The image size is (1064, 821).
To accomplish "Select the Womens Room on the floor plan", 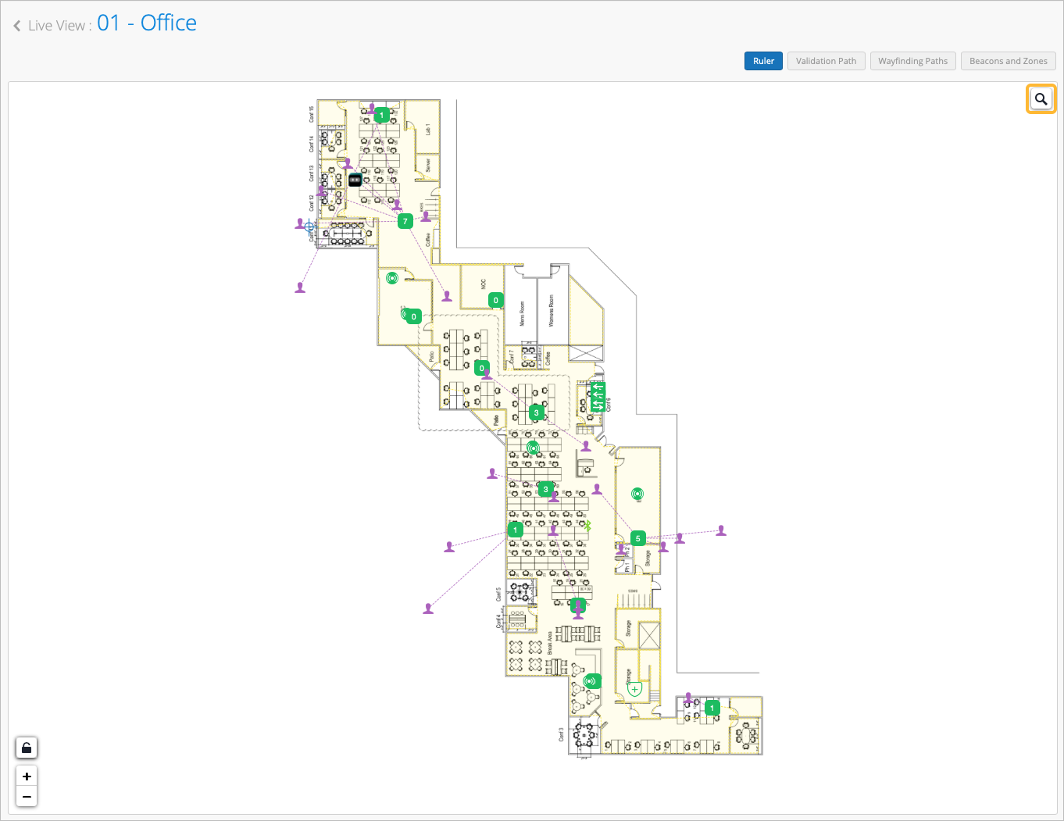I will click(552, 310).
